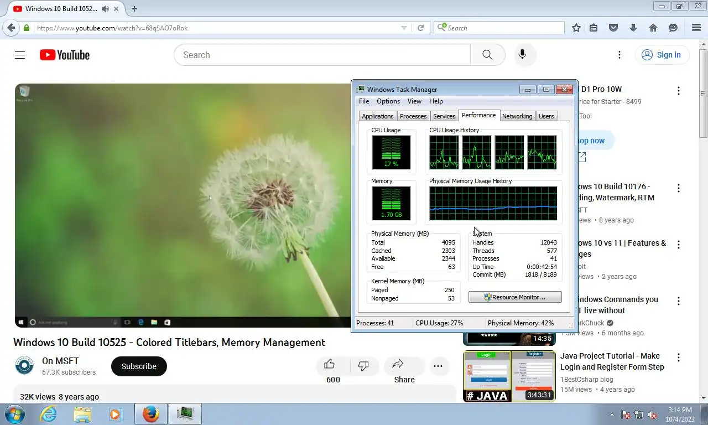The width and height of the screenshot is (708, 425).
Task: Open options for Java Project Tutorial video
Action: click(x=679, y=357)
